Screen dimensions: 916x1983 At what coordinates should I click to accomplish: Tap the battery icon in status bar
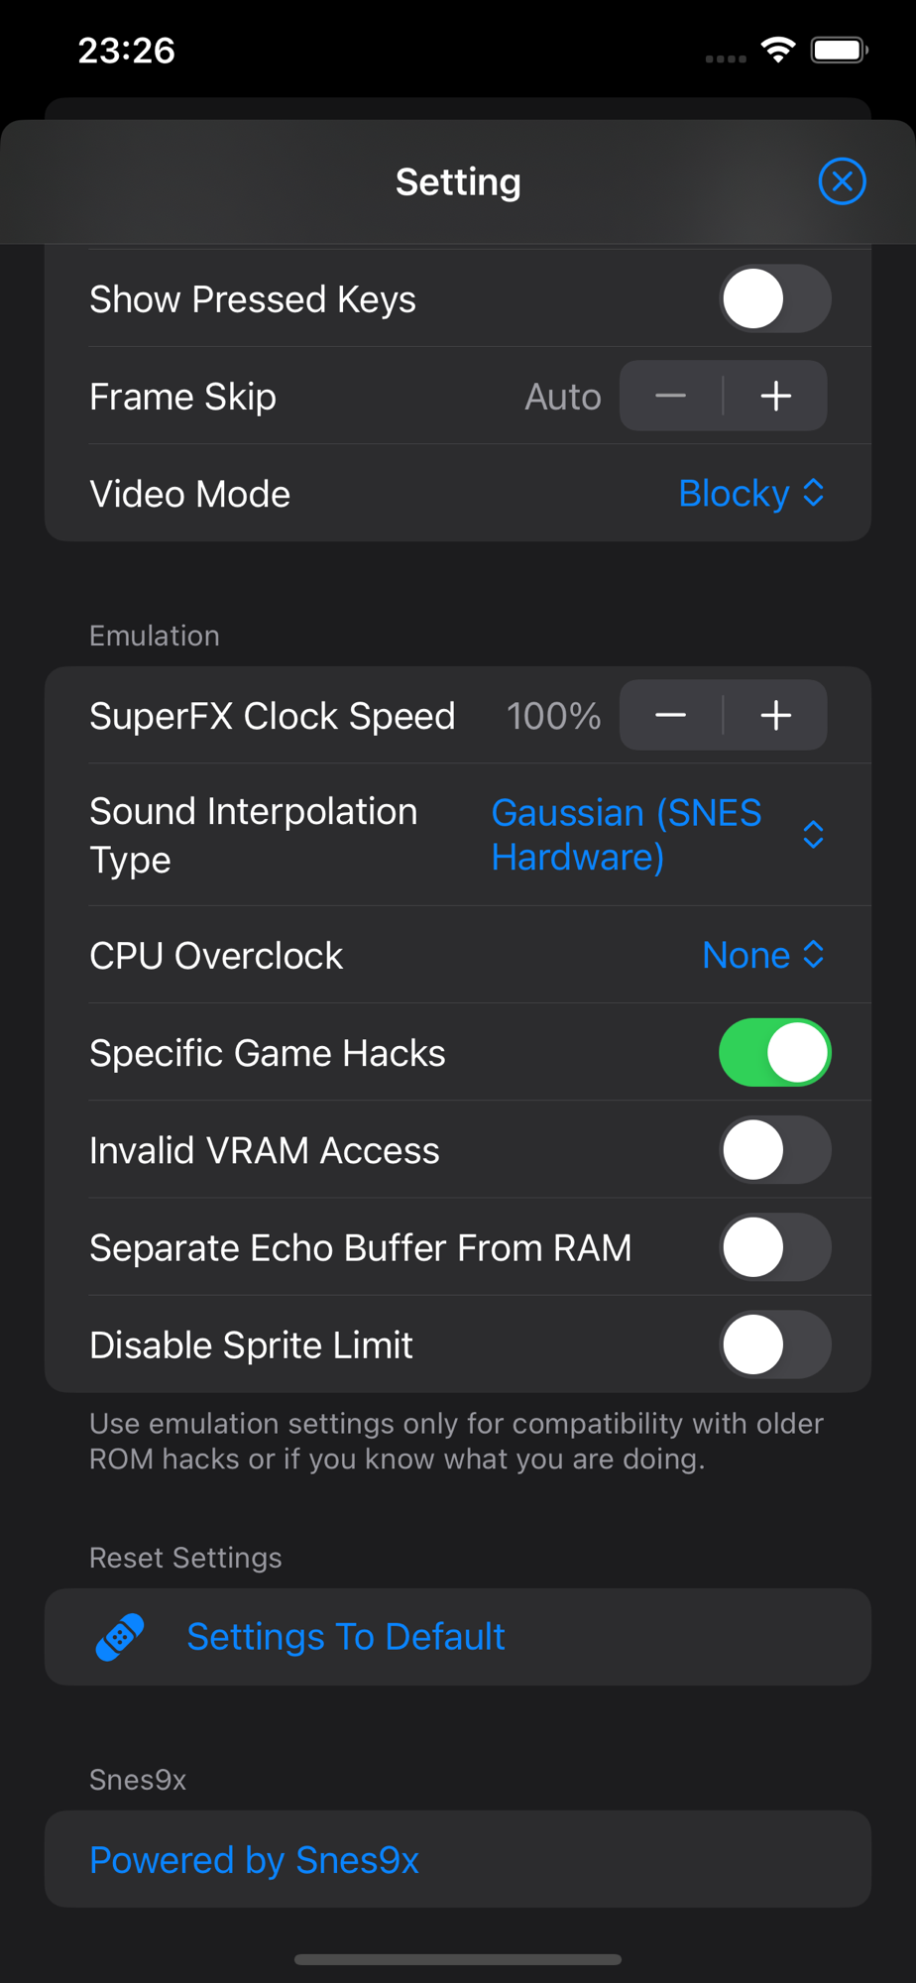tap(839, 50)
